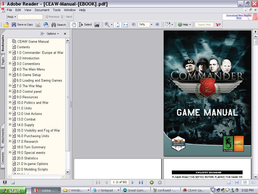Go to the first page
This screenshot has width=258, height=194.
click(x=98, y=182)
